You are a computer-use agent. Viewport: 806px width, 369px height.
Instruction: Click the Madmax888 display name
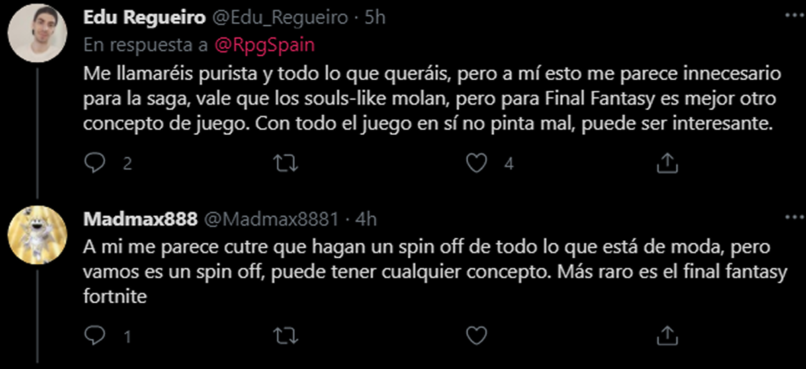[140, 219]
